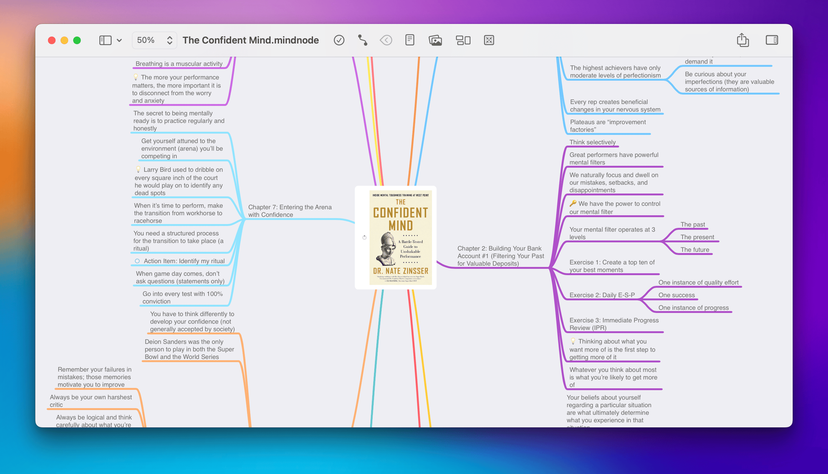This screenshot has height=474, width=828.
Task: Click the "One success" node
Action: click(676, 295)
